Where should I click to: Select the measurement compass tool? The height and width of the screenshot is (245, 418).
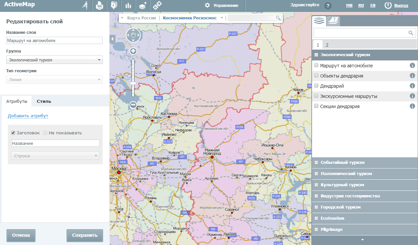[x=85, y=6]
